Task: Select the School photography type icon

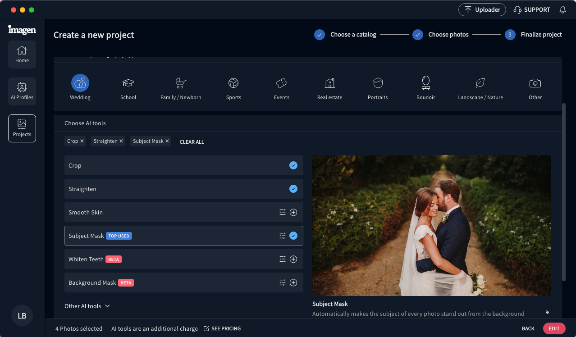Action: pyautogui.click(x=128, y=83)
